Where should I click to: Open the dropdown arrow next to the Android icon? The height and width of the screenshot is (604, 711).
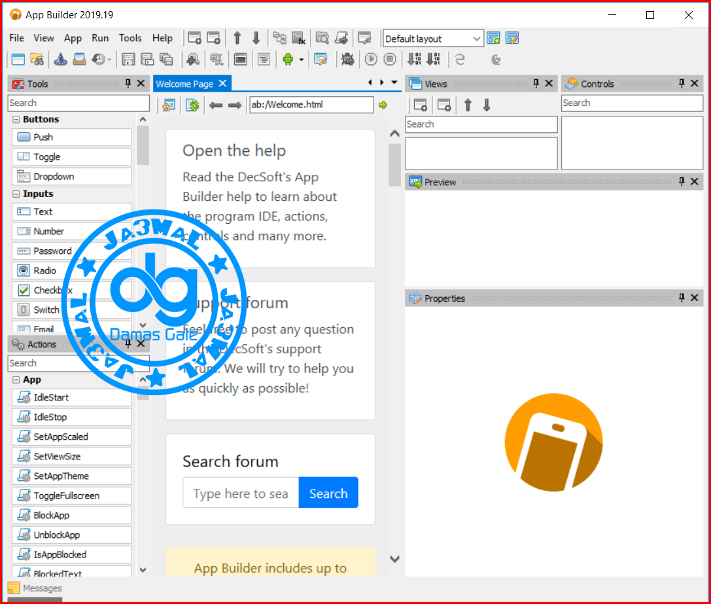tap(301, 60)
